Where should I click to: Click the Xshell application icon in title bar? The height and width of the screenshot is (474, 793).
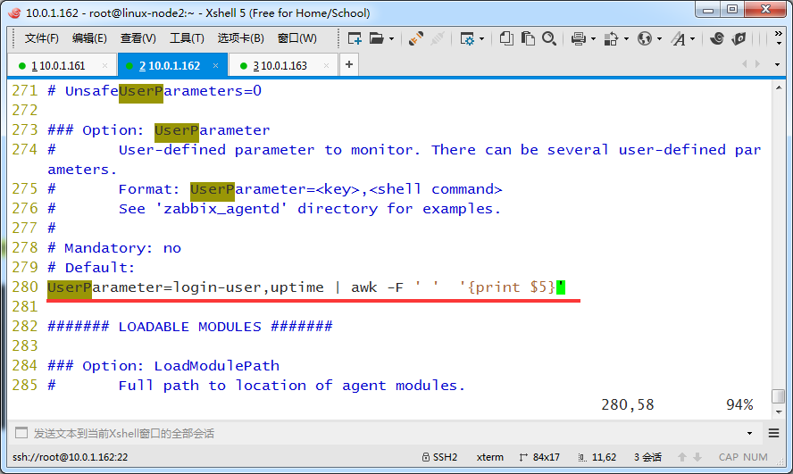coord(14,12)
